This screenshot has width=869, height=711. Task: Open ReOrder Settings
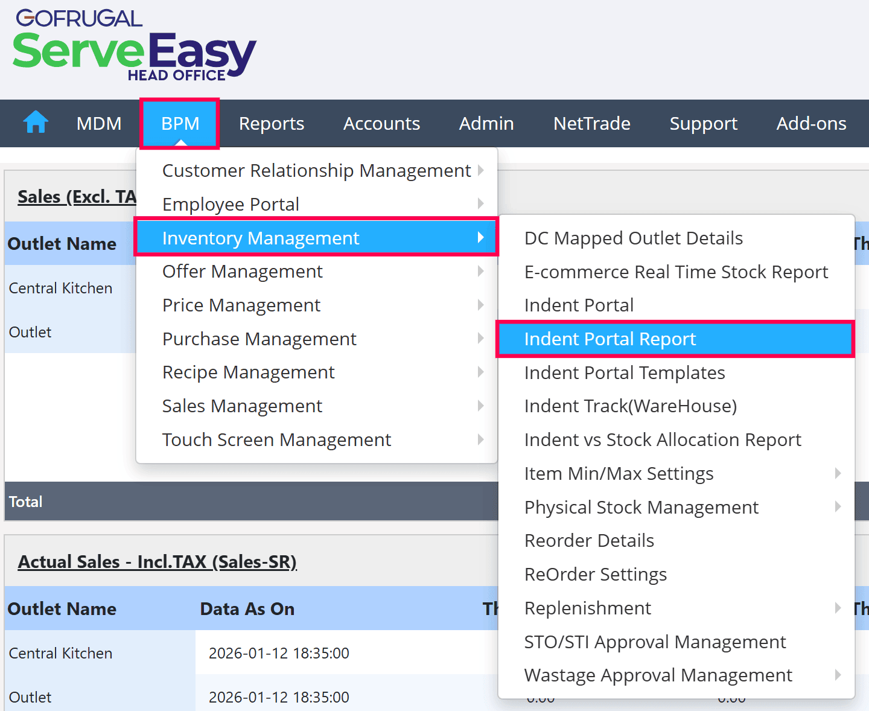676,575
